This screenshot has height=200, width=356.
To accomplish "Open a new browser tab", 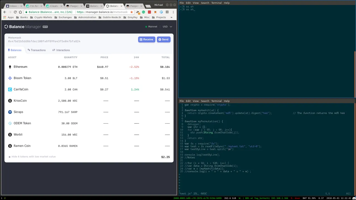I will click(x=148, y=6).
